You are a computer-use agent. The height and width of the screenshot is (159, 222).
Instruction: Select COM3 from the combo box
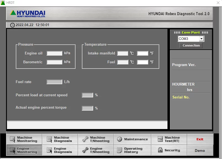(189, 39)
